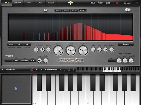Click the blue dot in X/Y pad
The image size is (141, 105).
pos(16,89)
